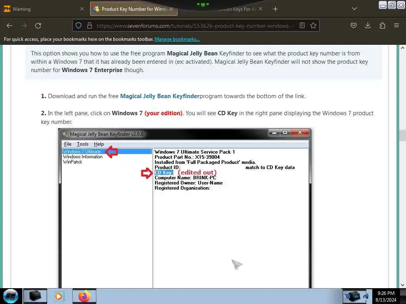Restore down the browser window
Image resolution: width=406 pixels, height=304 pixels.
tap(392, 5)
